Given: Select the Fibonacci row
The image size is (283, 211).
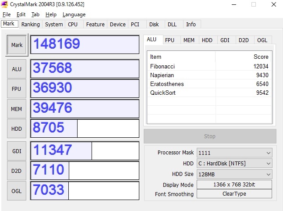Looking at the screenshot, I should click(x=209, y=66).
